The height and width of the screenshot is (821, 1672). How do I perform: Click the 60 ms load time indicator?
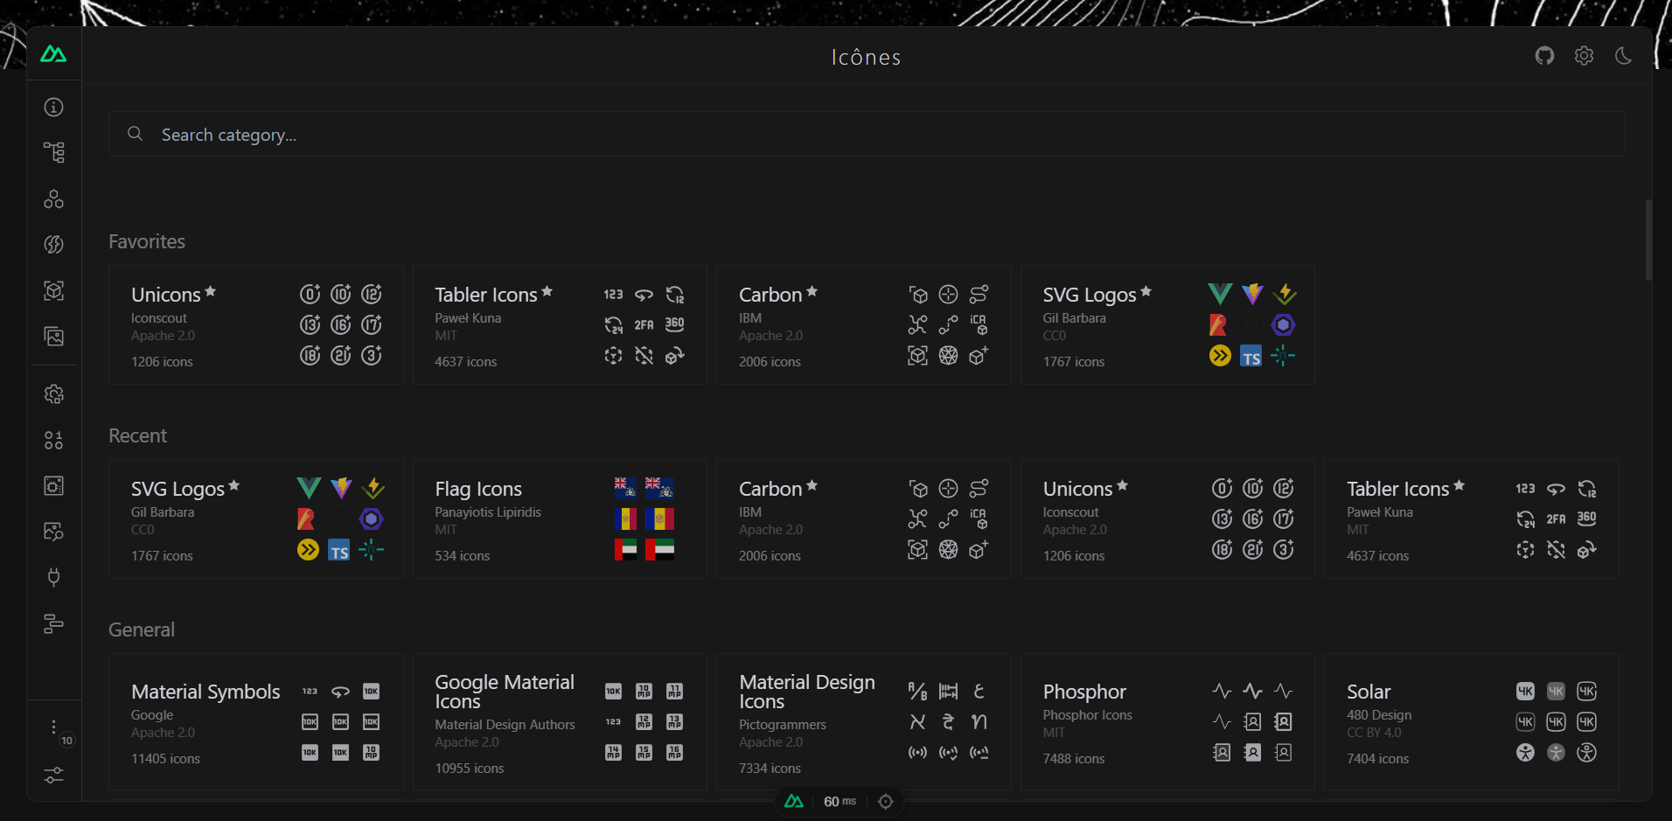pos(839,802)
